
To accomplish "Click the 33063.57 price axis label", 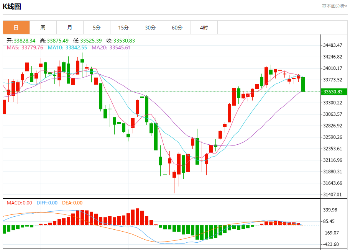I will [x=333, y=114].
